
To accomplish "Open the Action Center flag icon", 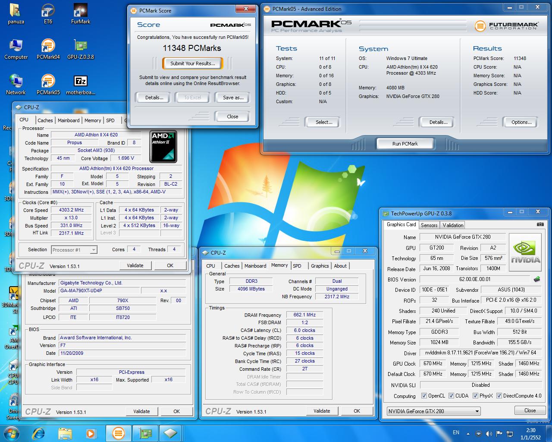I will coord(499,433).
